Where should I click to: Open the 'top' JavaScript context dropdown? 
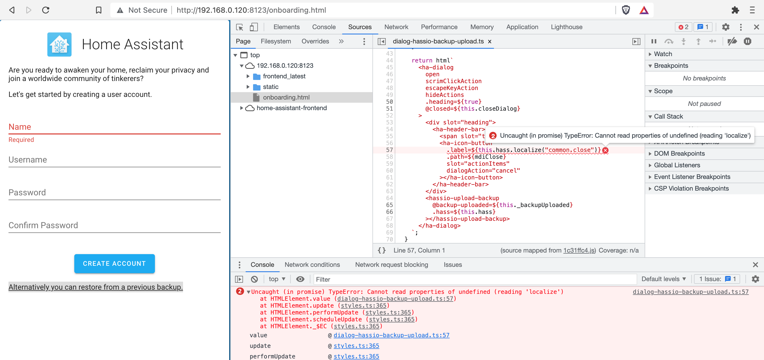click(276, 279)
